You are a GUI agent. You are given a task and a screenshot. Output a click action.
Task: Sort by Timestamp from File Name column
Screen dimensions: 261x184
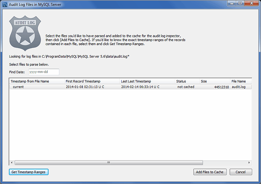coord(37,81)
